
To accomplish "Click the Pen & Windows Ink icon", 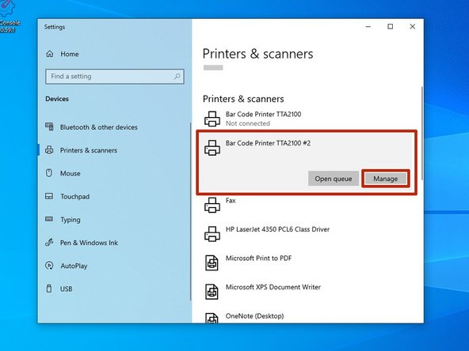I will (x=49, y=243).
